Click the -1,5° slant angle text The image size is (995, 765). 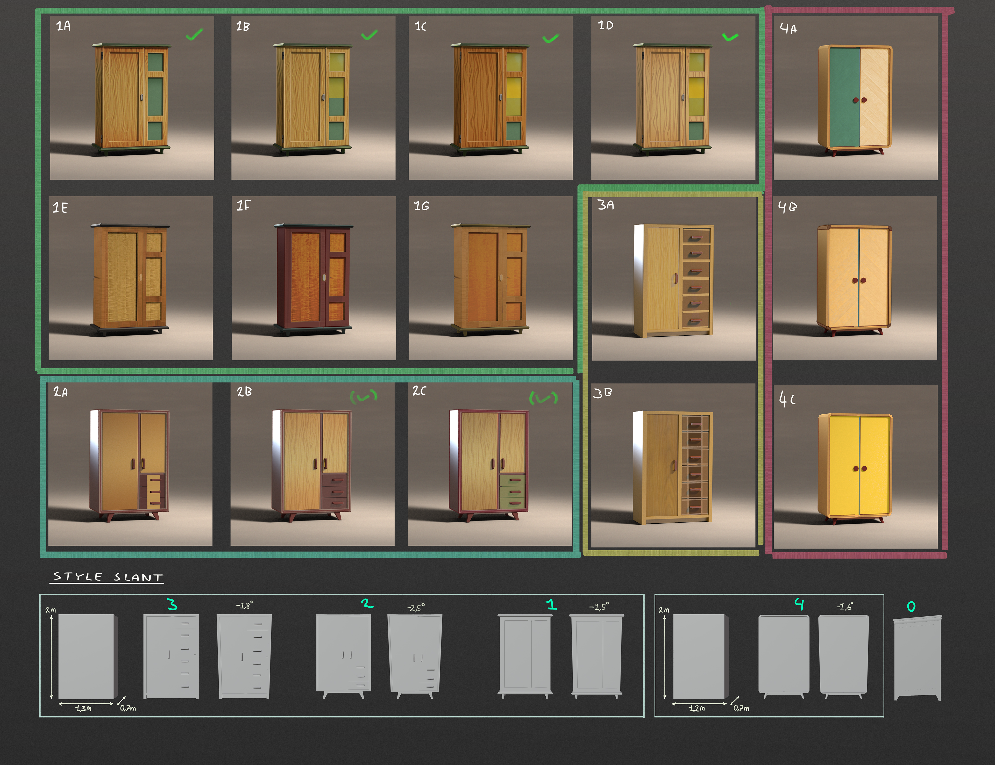pos(599,607)
